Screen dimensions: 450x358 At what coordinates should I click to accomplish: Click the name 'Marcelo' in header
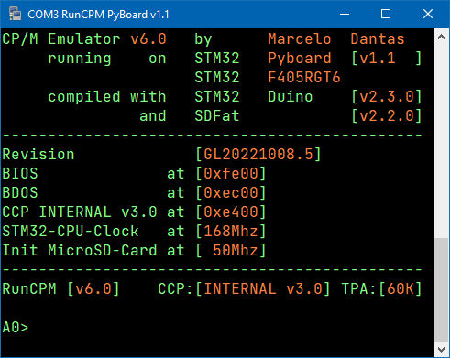coord(300,38)
